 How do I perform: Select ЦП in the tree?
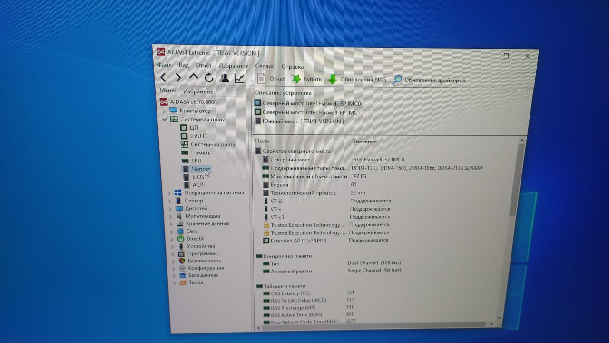point(189,128)
